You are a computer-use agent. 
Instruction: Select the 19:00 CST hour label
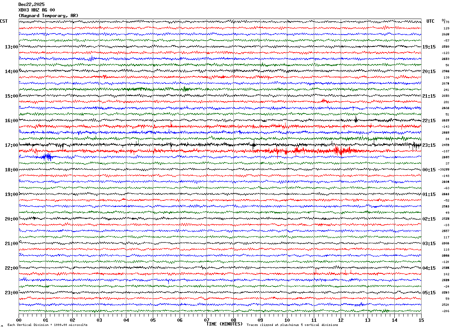point(11,194)
